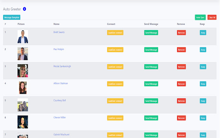220x138 pixels.
Task: Remove Brett Swarts from the list
Action: (x=181, y=32)
